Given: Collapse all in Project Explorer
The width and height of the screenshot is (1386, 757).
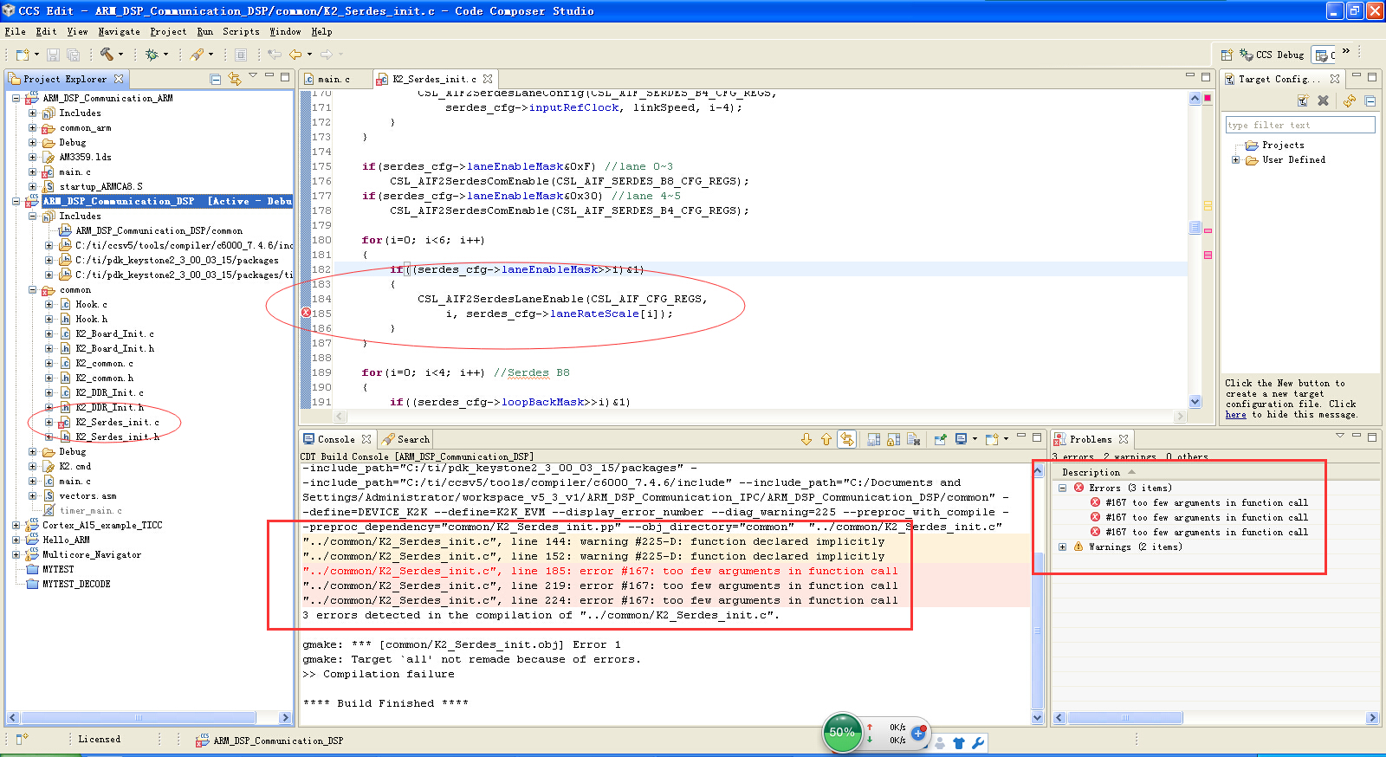Looking at the screenshot, I should pyautogui.click(x=216, y=79).
